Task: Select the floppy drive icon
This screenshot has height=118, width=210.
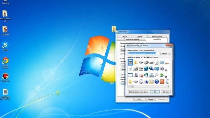Action: click(x=141, y=63)
